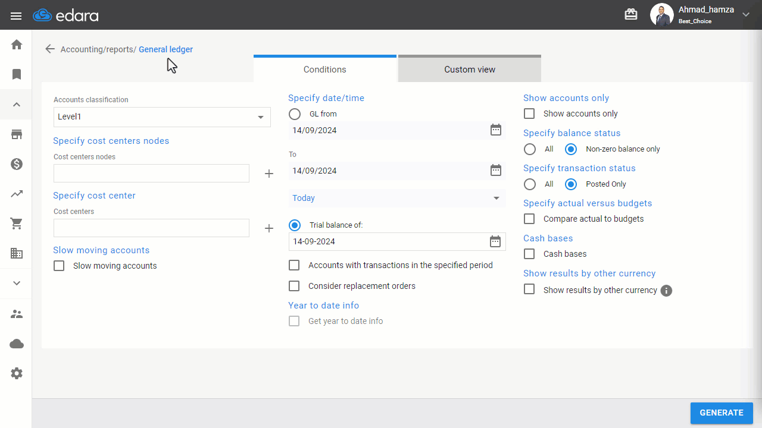The width and height of the screenshot is (762, 428).
Task: Open the trending chart sidebar icon
Action: click(17, 194)
